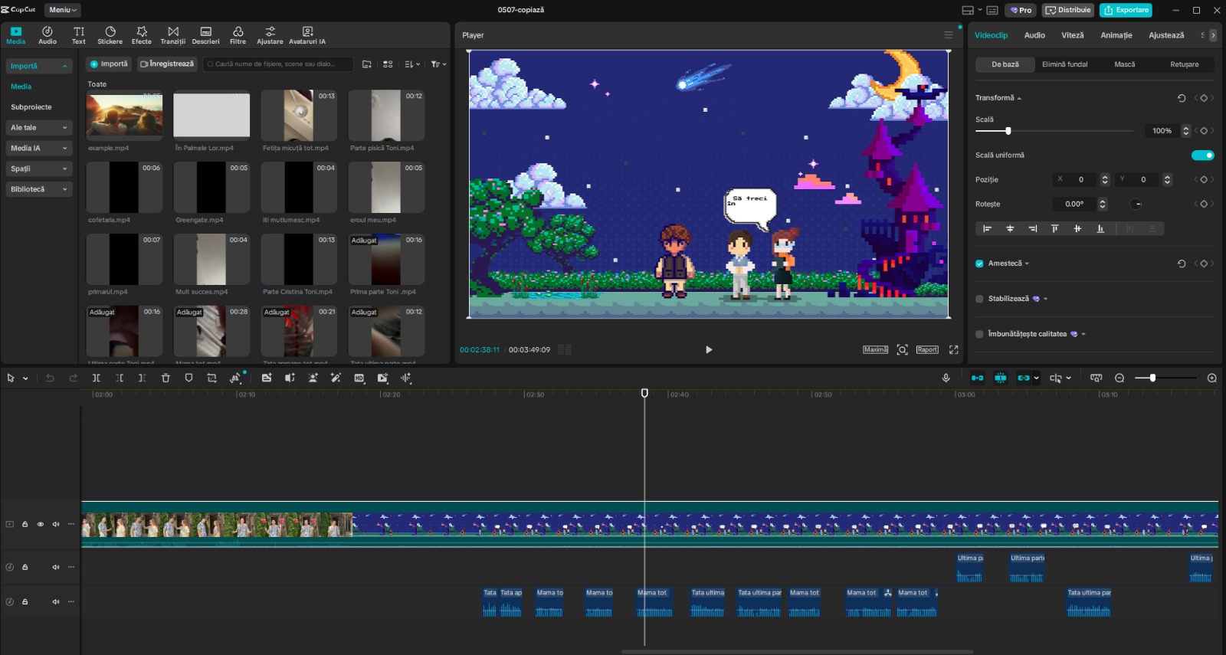Image resolution: width=1226 pixels, height=655 pixels.
Task: Expand the Media IA sidebar section
Action: 38,149
